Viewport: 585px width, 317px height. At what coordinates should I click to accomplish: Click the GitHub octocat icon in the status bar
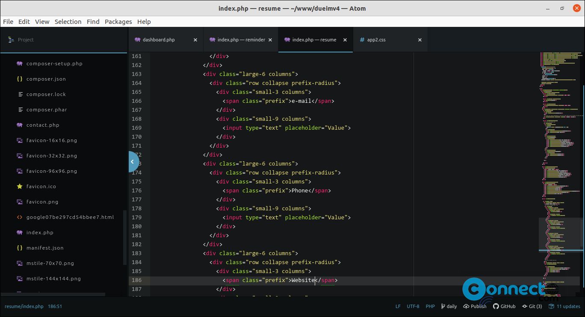[495, 306]
